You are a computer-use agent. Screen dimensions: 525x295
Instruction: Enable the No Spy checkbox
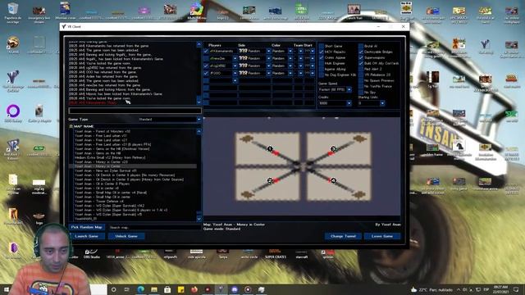tap(361, 92)
